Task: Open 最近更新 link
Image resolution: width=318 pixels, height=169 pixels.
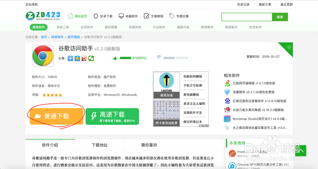Action: (x=287, y=4)
